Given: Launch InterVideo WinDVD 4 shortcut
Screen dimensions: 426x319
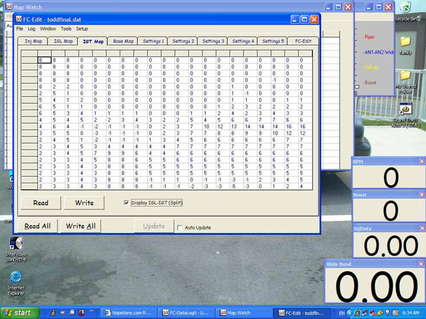Looking at the screenshot, I should (16, 249).
